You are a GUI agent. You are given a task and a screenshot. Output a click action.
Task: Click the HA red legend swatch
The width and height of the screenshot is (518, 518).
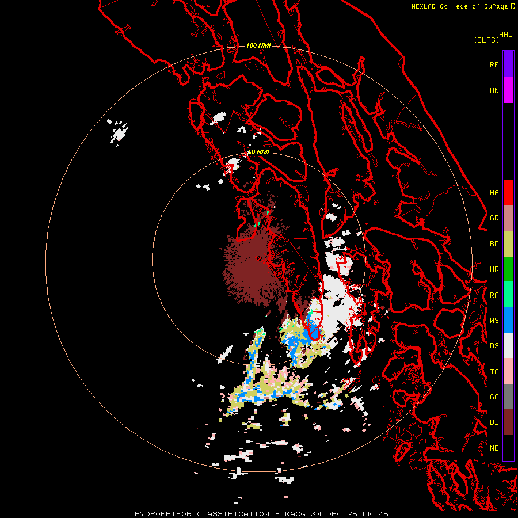pyautogui.click(x=508, y=192)
